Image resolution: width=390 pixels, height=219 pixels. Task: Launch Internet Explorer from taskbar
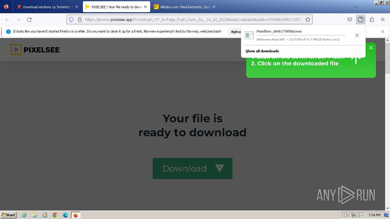point(24,215)
